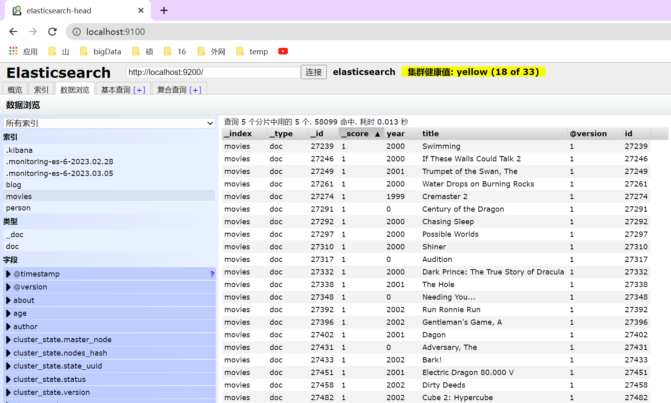Expand the age field

tap(9, 313)
